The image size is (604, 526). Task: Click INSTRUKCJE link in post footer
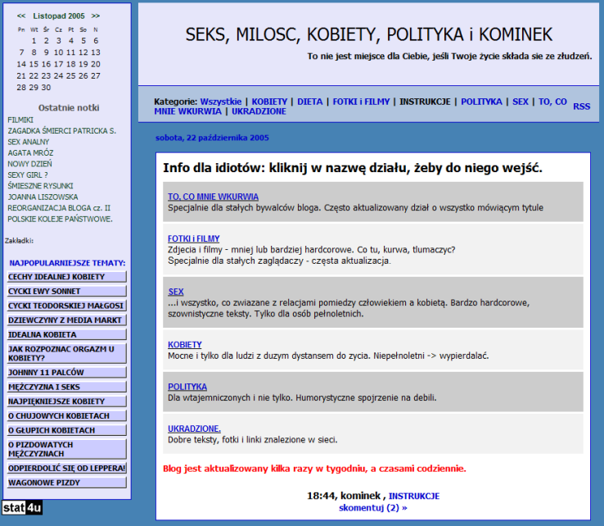pos(414,496)
